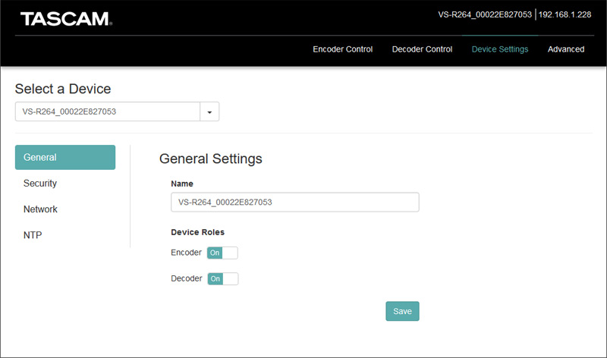Click the TASCAM logo
Screen dimensions: 607x358
coord(66,18)
